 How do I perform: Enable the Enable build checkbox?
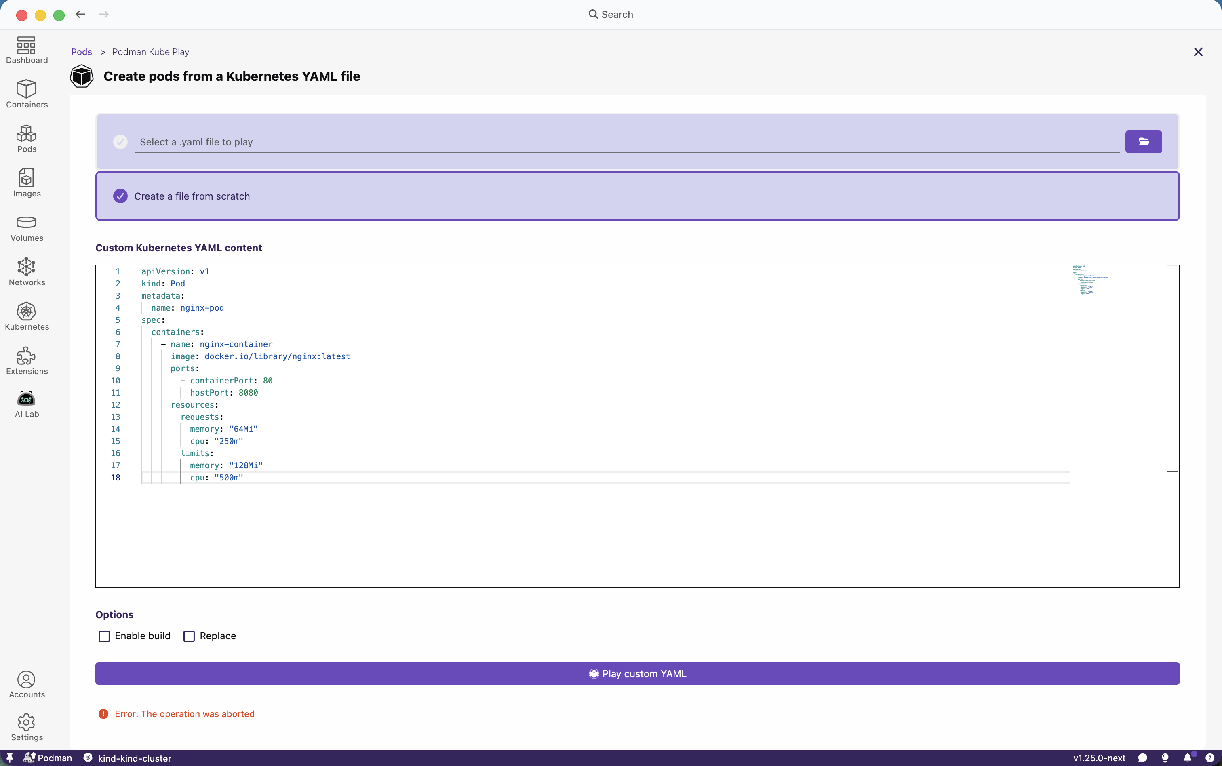tap(104, 636)
